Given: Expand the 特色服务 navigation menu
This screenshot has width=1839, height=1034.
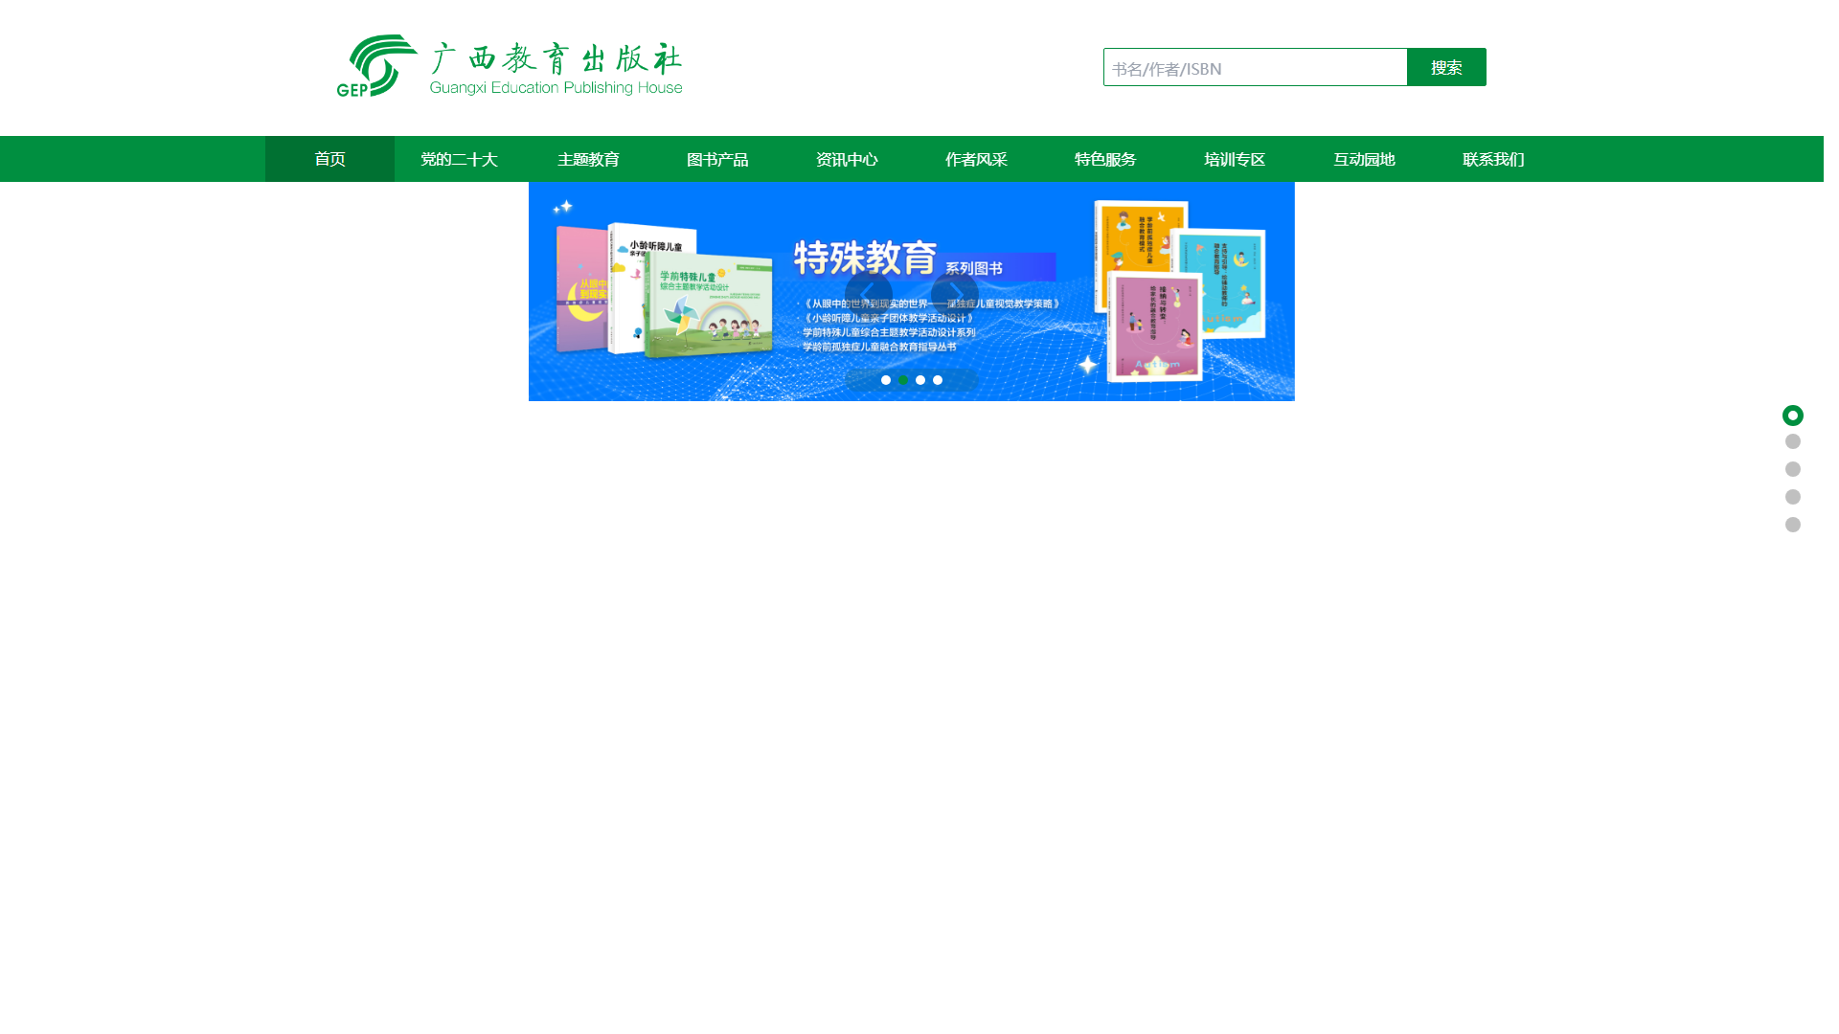Looking at the screenshot, I should [x=1105, y=159].
